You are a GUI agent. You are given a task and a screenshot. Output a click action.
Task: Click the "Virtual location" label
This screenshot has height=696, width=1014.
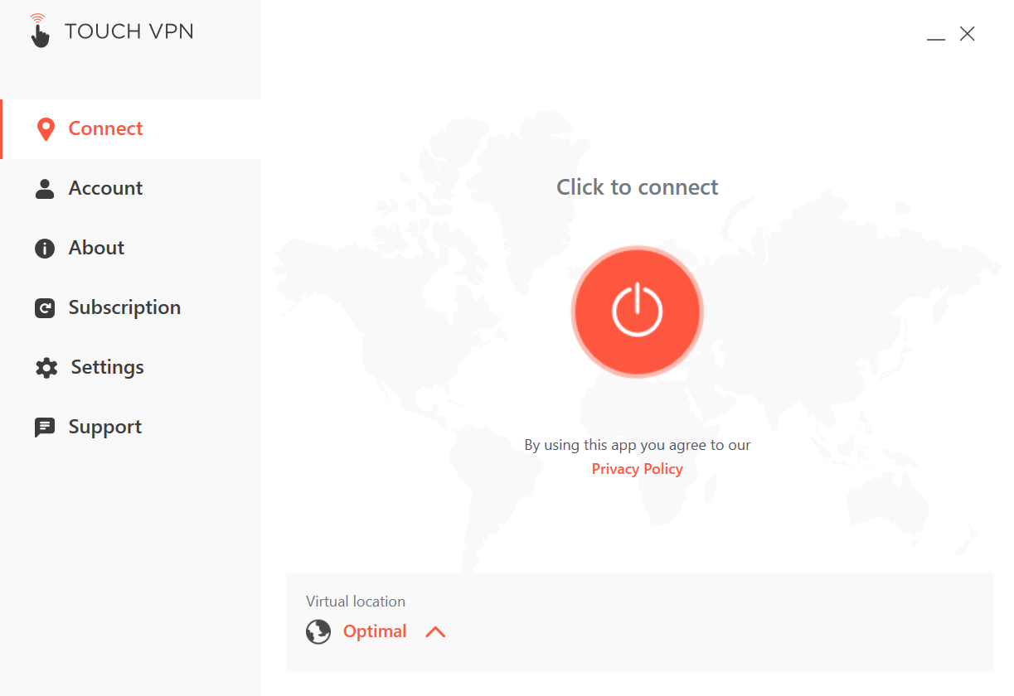(356, 602)
